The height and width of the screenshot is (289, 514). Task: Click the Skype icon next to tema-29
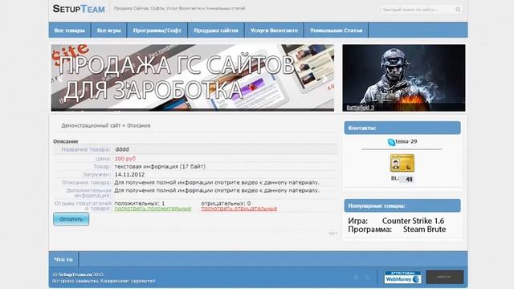pos(391,142)
